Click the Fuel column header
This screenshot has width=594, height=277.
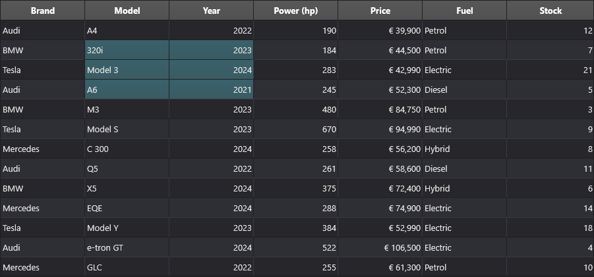pos(464,11)
